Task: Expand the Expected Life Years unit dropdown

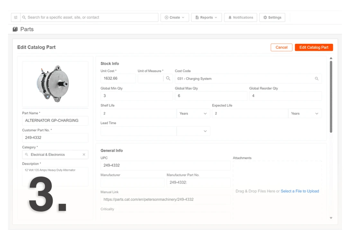Action: [x=305, y=113]
